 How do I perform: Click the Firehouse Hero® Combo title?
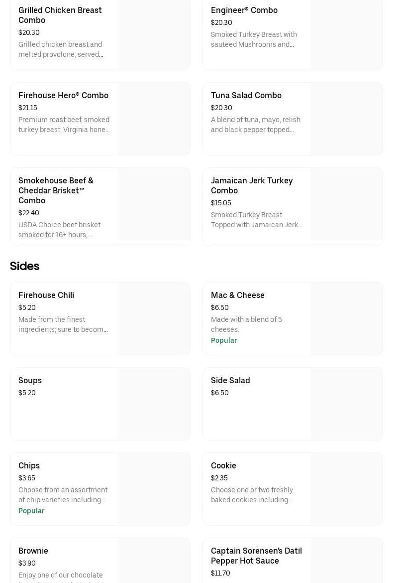coord(63,95)
